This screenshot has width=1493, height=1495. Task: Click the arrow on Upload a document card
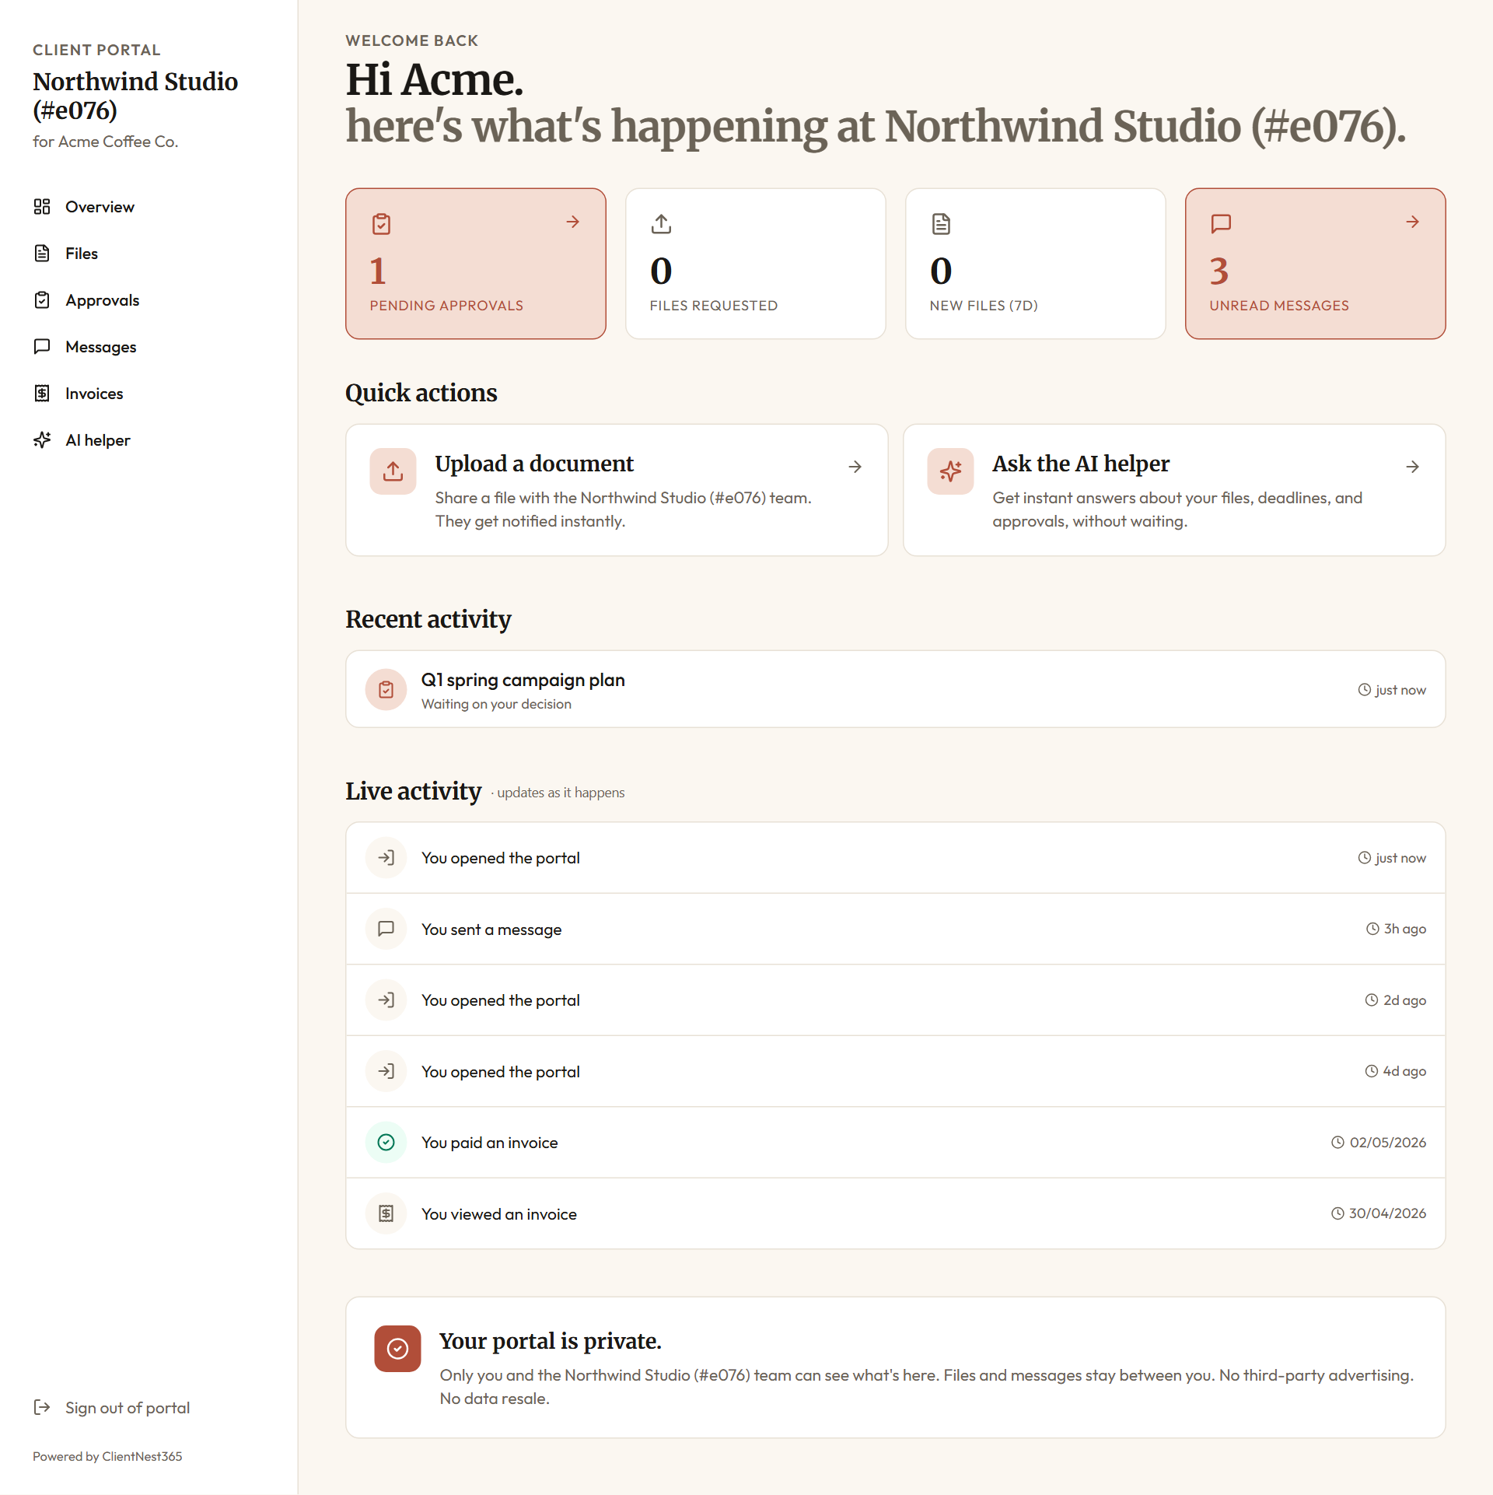click(x=855, y=467)
